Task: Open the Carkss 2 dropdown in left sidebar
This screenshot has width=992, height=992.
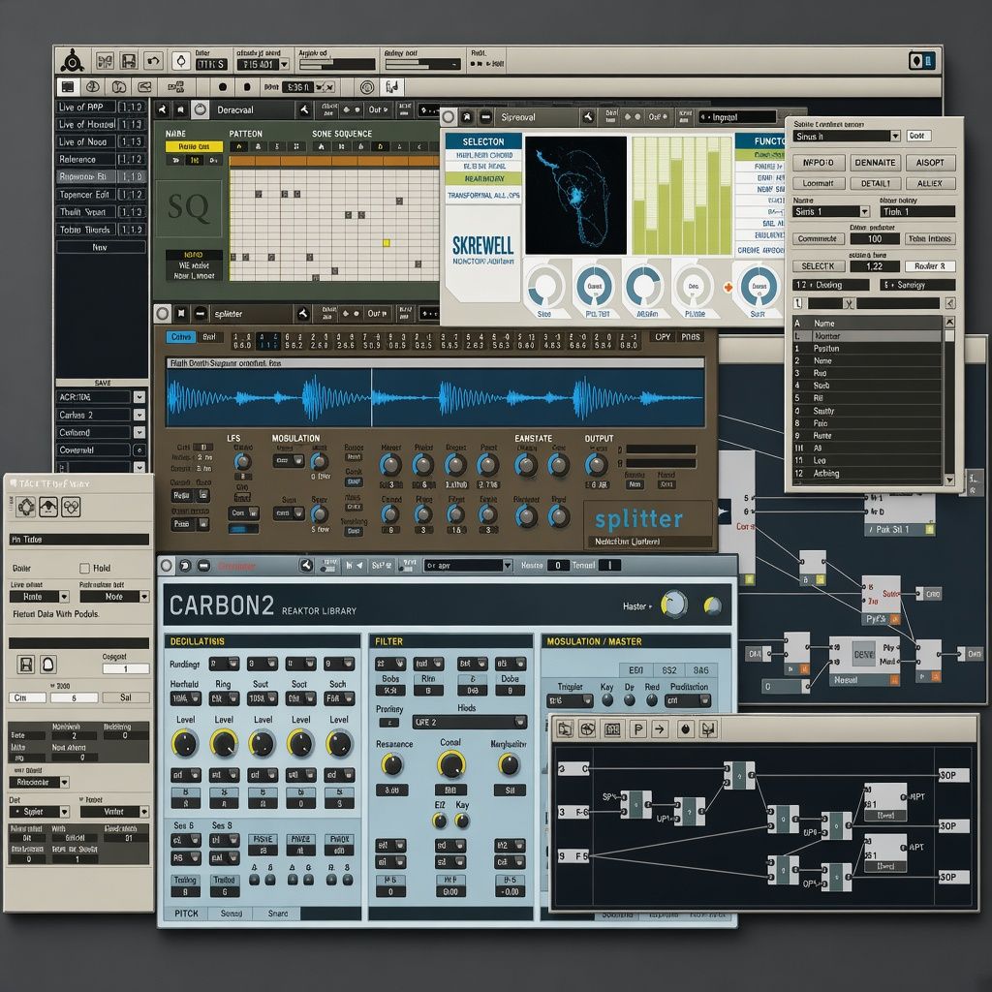Action: [x=139, y=415]
